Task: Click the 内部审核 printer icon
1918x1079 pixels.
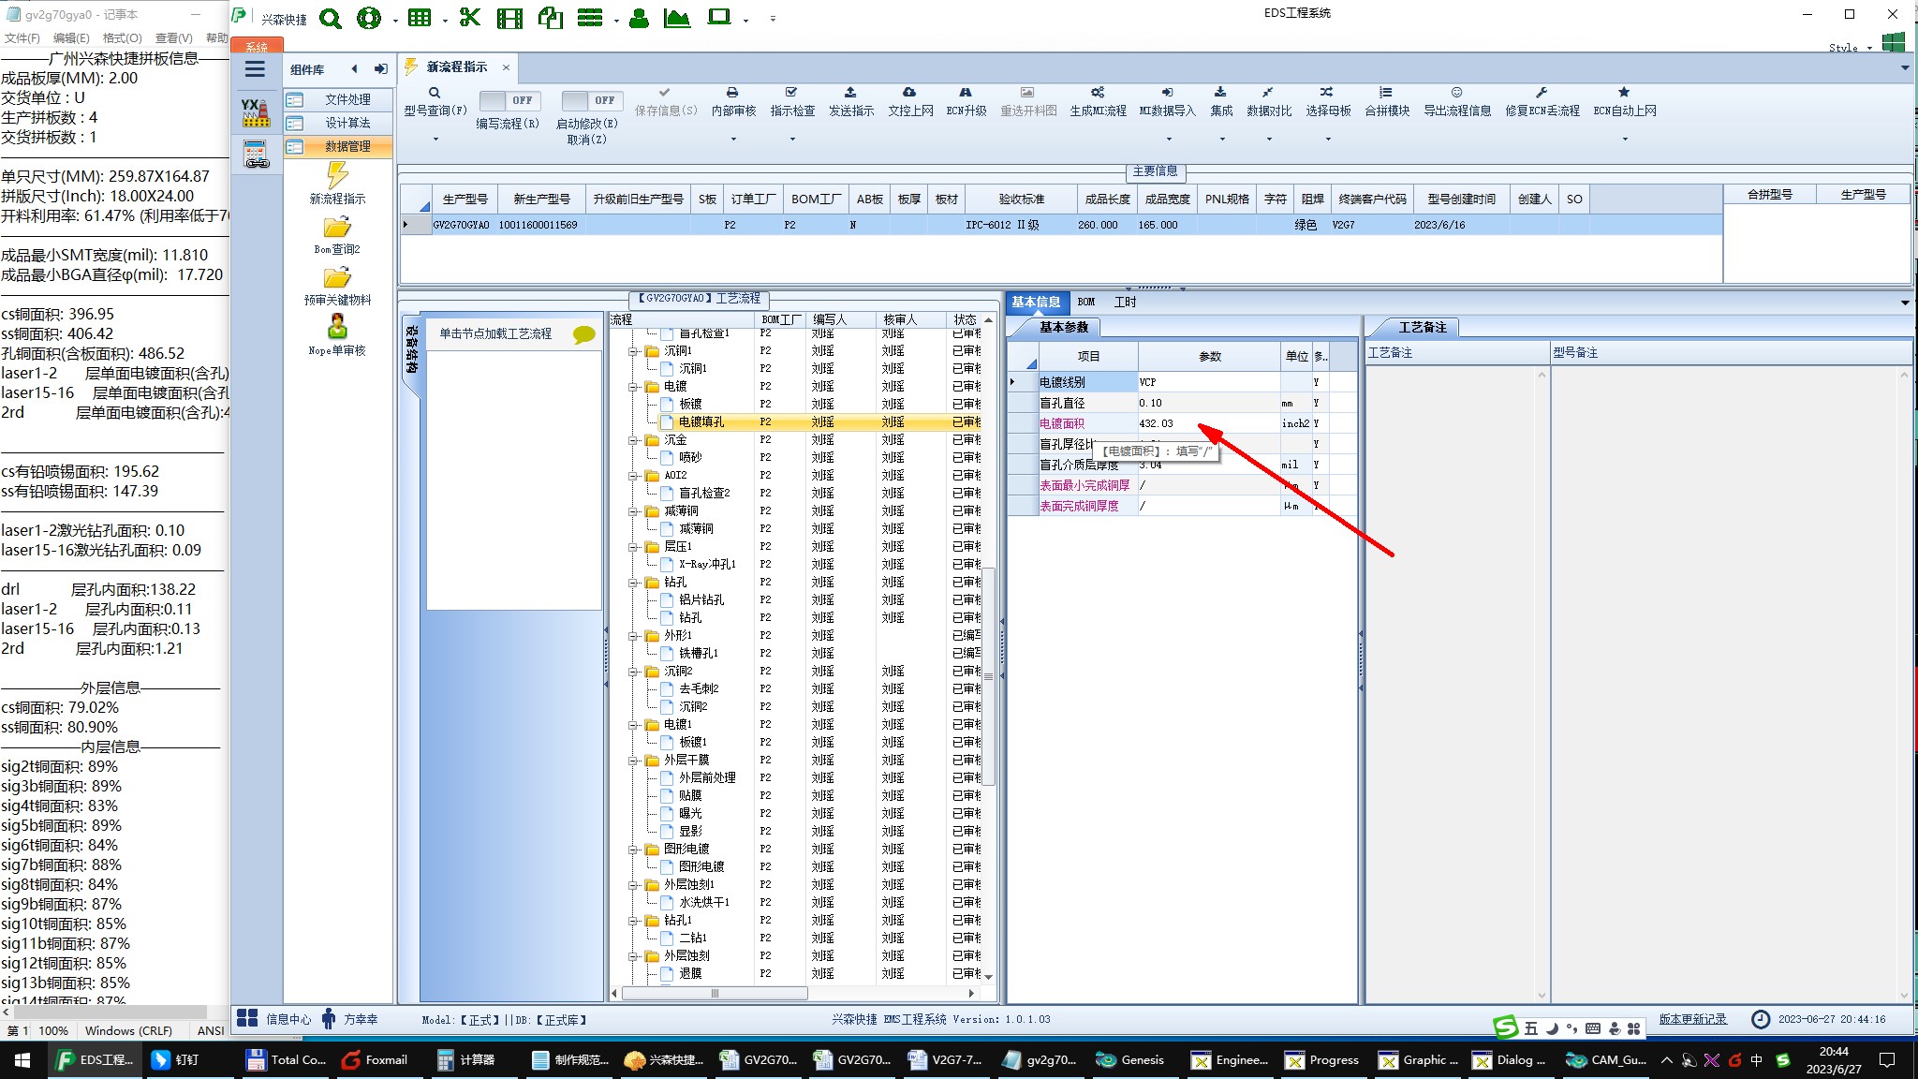Action: tap(732, 93)
